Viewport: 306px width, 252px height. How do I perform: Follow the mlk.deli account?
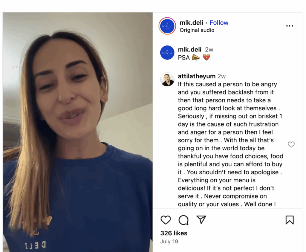(219, 23)
